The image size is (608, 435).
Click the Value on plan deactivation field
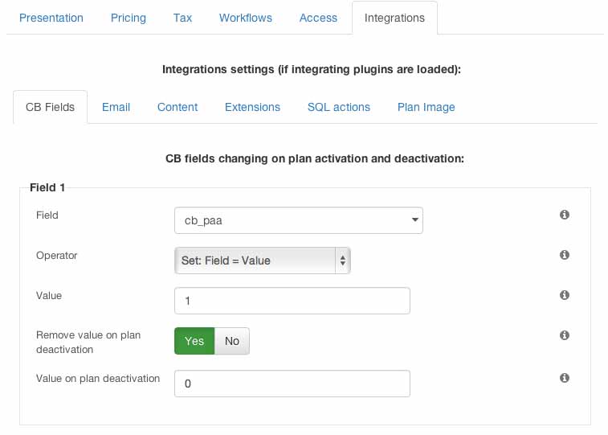point(292,384)
